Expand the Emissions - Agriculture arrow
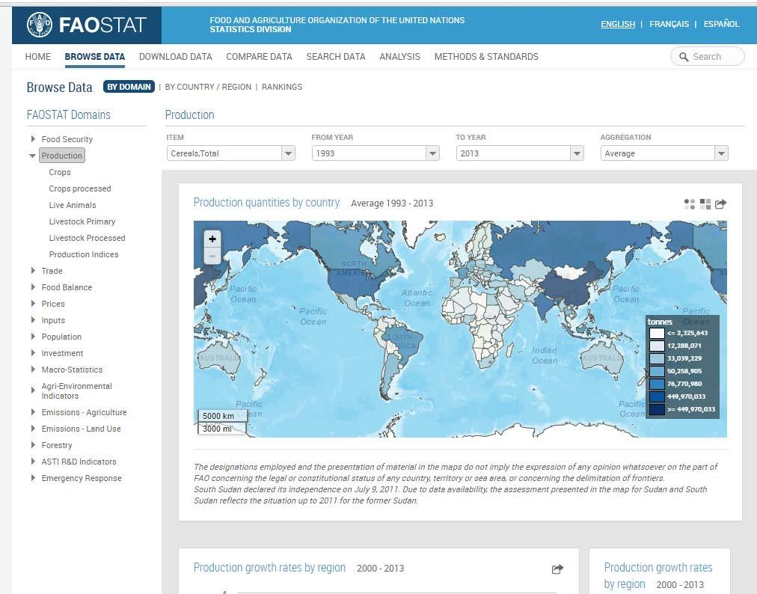757x594 pixels. pyautogui.click(x=33, y=412)
